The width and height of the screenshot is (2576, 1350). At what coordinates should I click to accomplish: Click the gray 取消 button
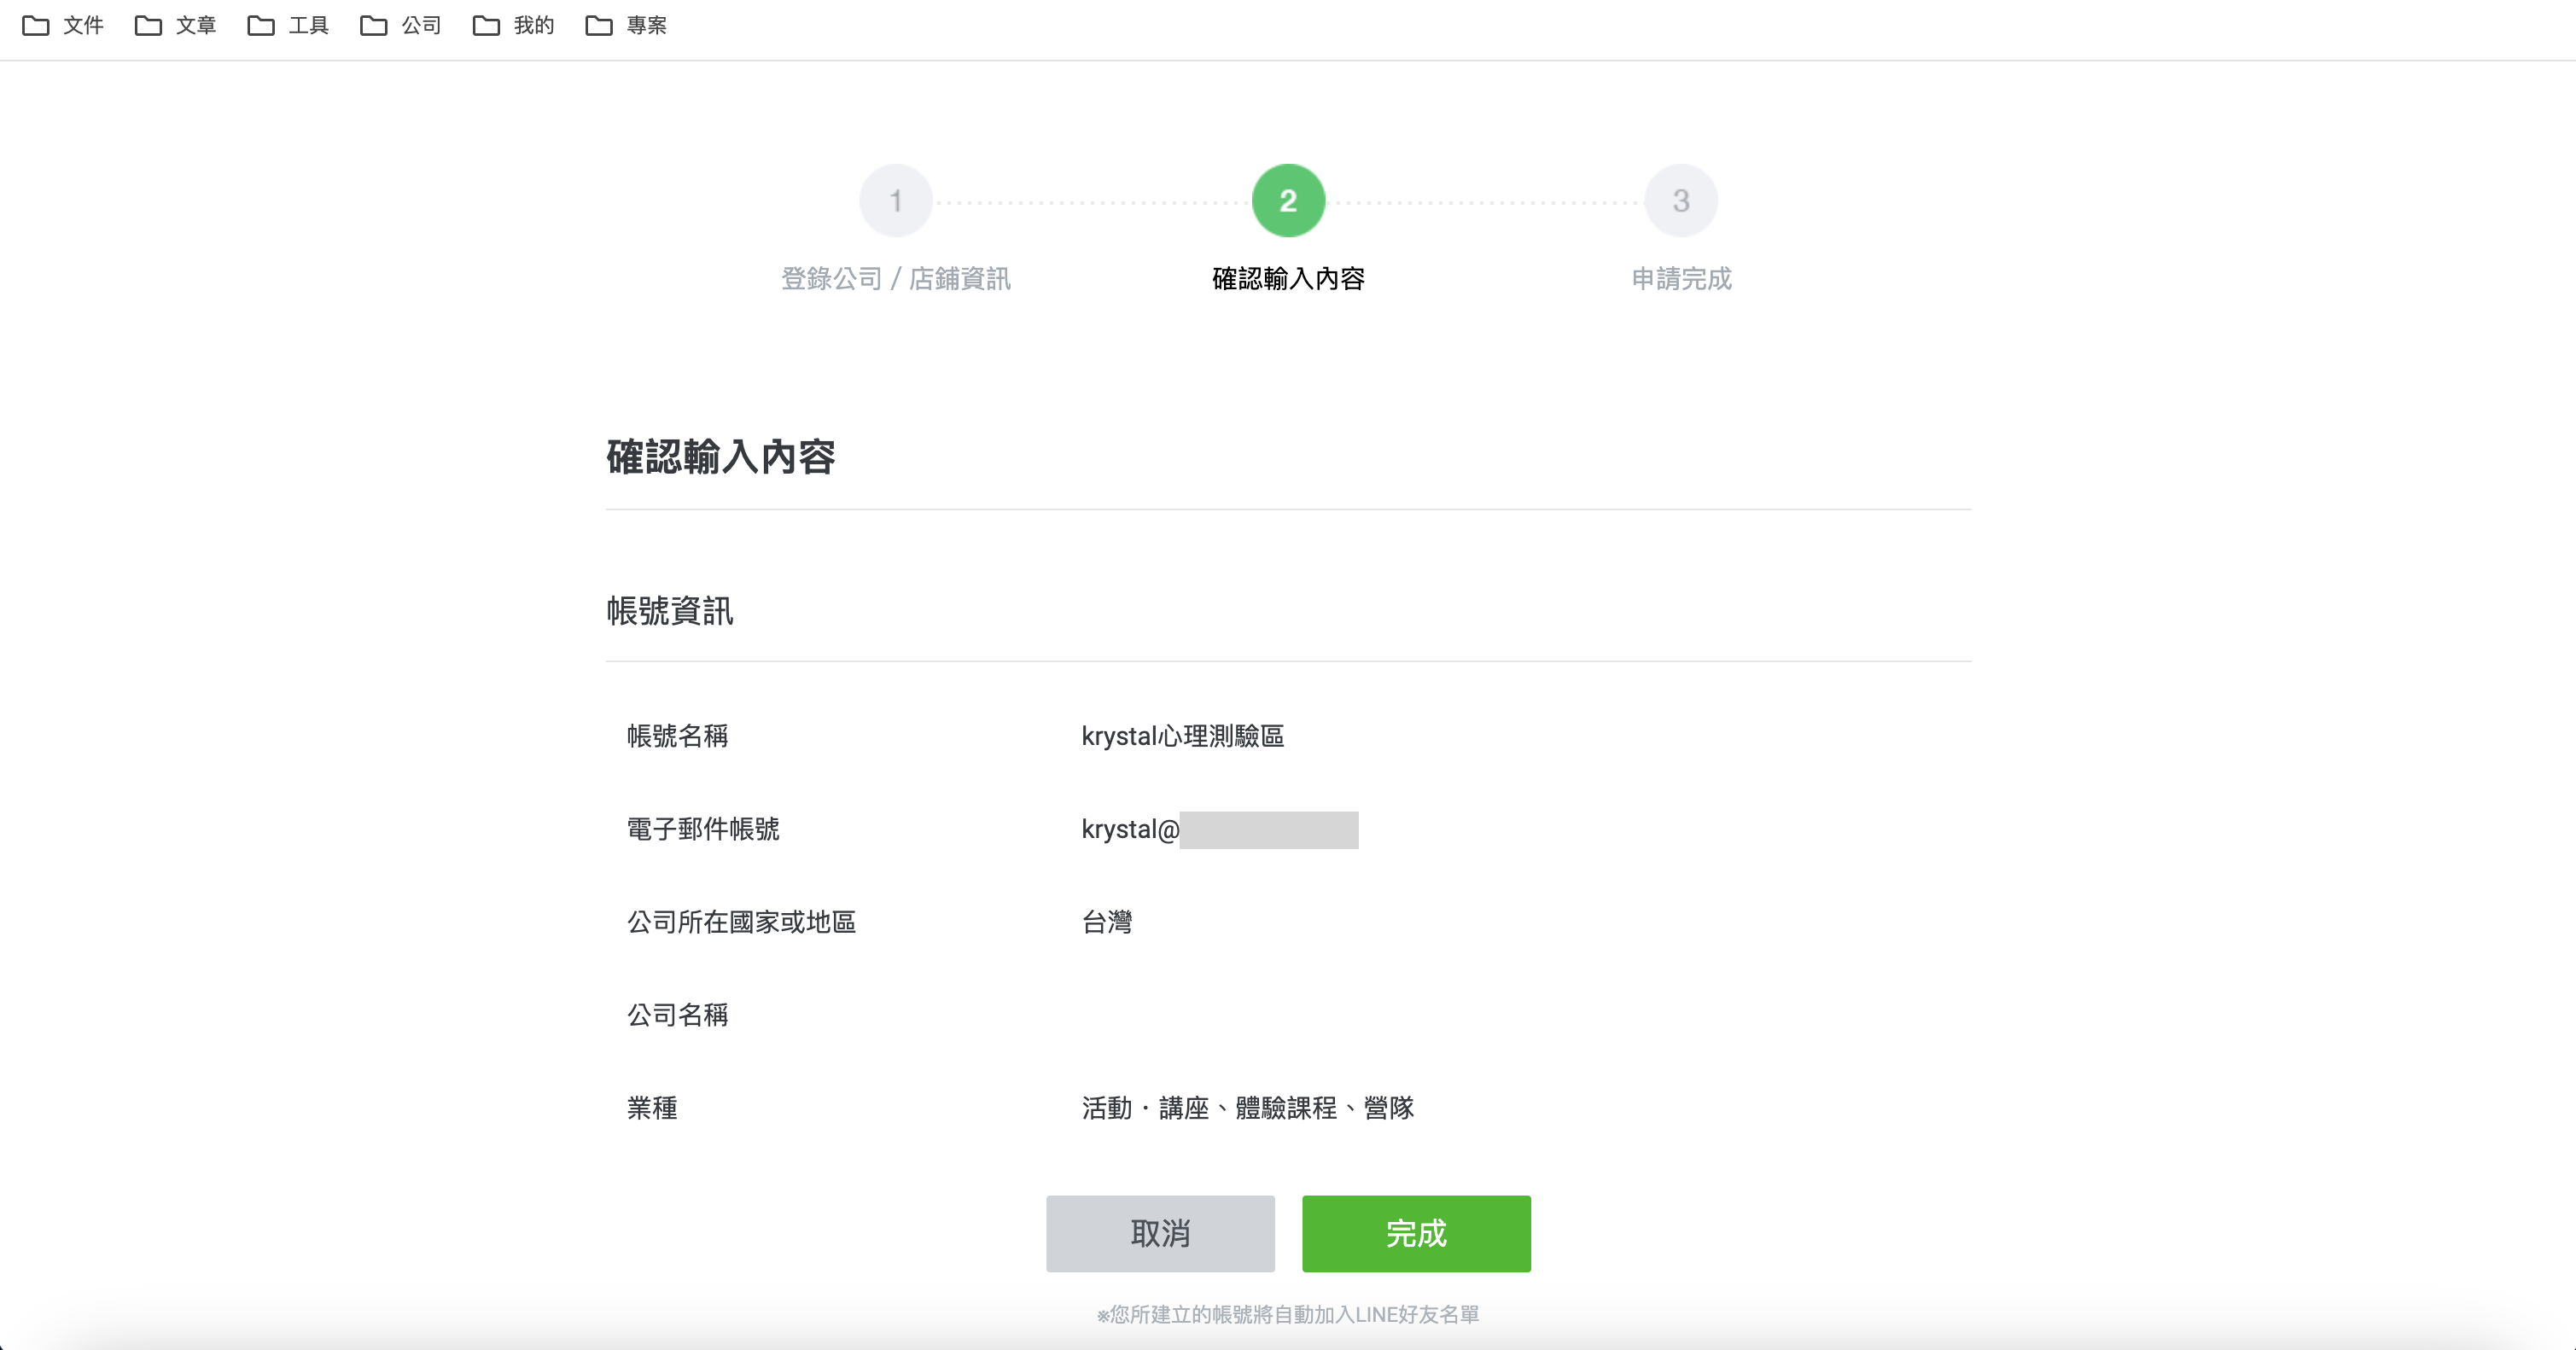tap(1160, 1233)
